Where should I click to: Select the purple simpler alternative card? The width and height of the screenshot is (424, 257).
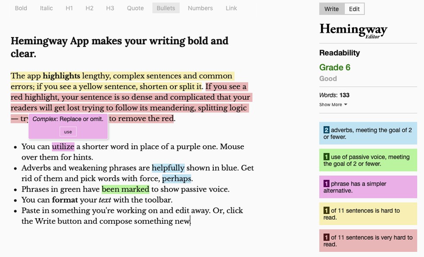[x=368, y=187]
